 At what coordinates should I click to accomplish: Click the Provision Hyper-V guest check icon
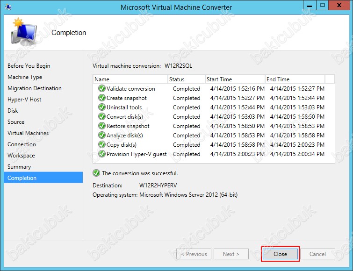pos(102,154)
